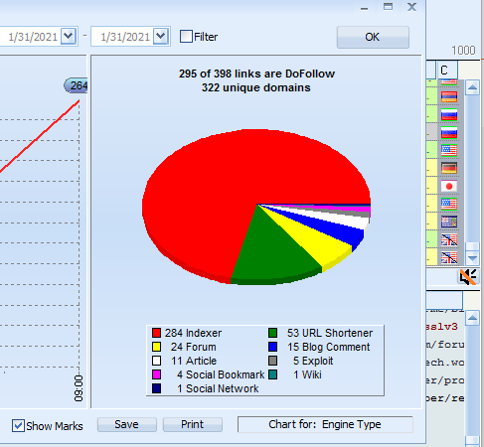Print the chart using Print button

192,424
